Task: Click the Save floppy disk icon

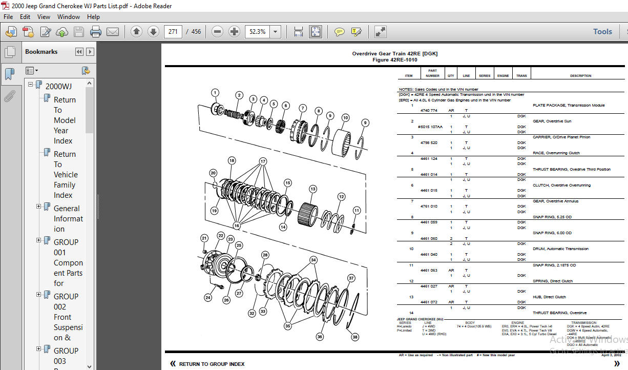Action: (78, 32)
